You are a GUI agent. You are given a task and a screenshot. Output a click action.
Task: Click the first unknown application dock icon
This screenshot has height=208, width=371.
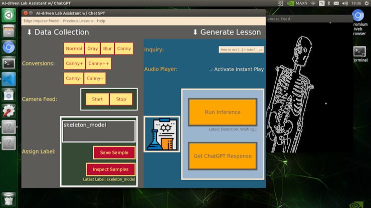point(9,127)
